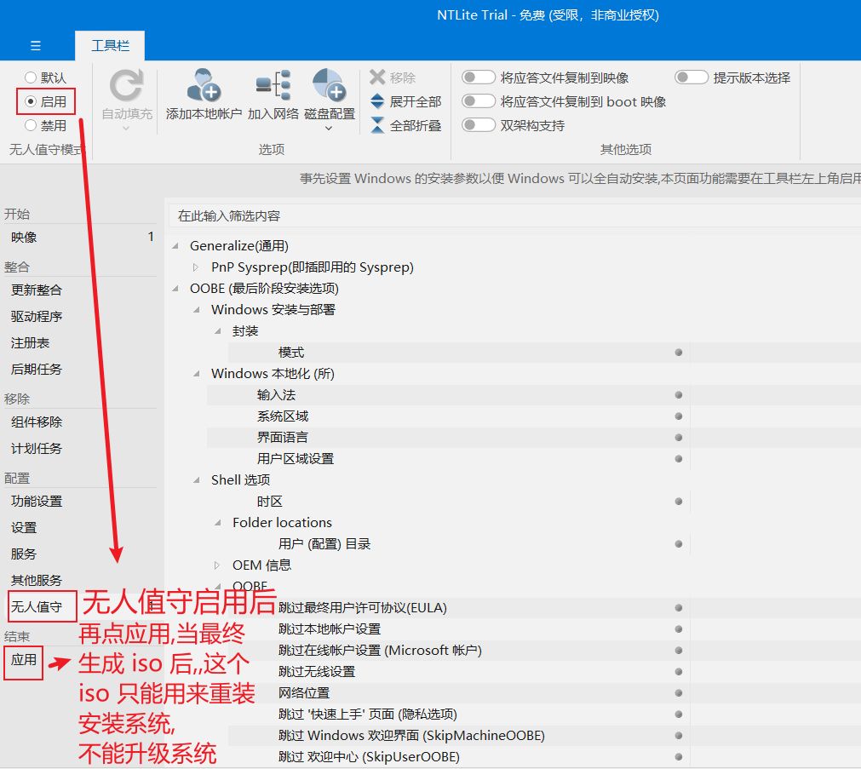The image size is (861, 769).
Task: Click the Add Local Account (添加本地帐户) icon
Action: pos(204,87)
